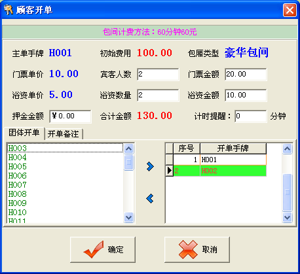The height and width of the screenshot is (274, 300).
Task: Open the 开单备注 tab
Action: click(x=64, y=134)
